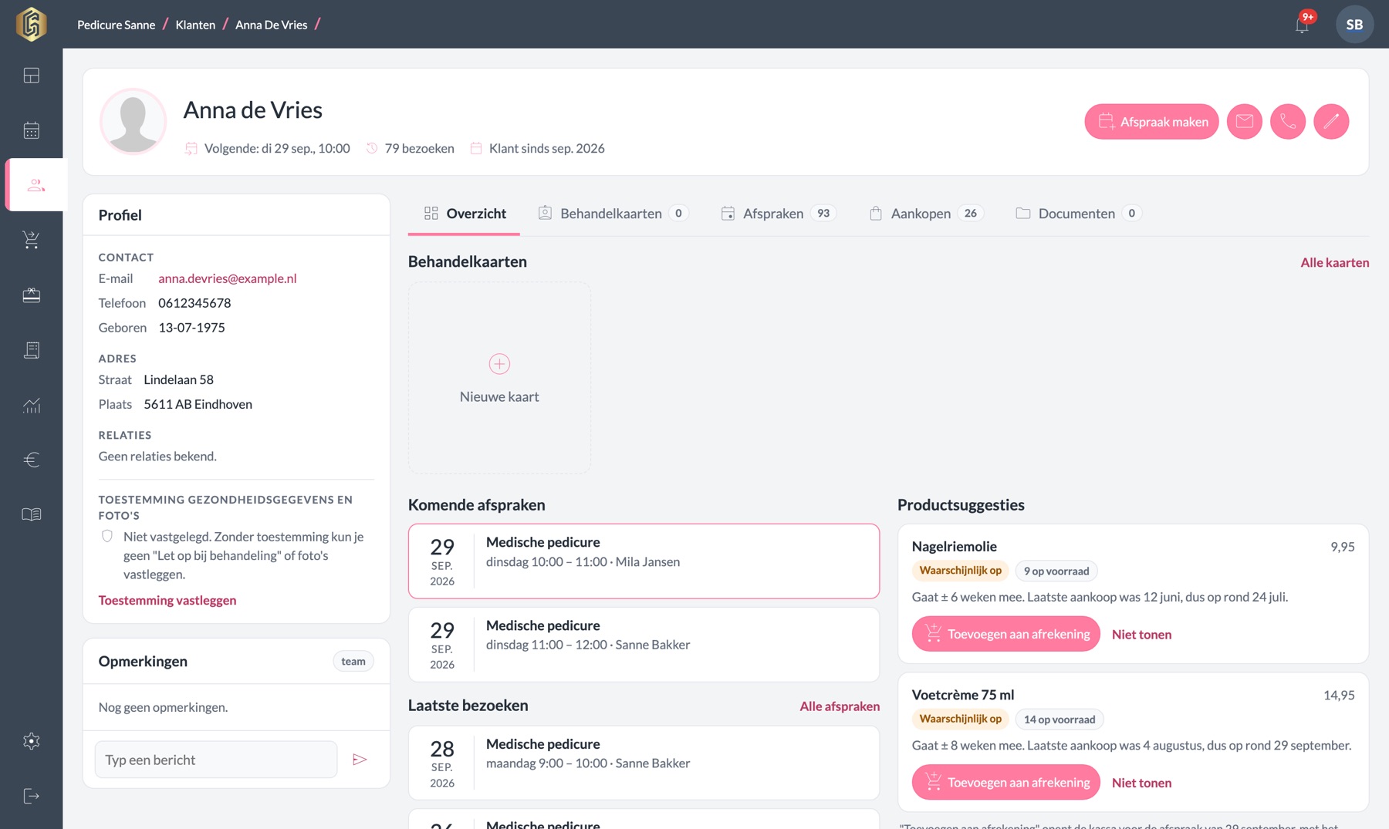Open the gift card icon in the sidebar
Screen dimensions: 1389x829
coord(32,295)
